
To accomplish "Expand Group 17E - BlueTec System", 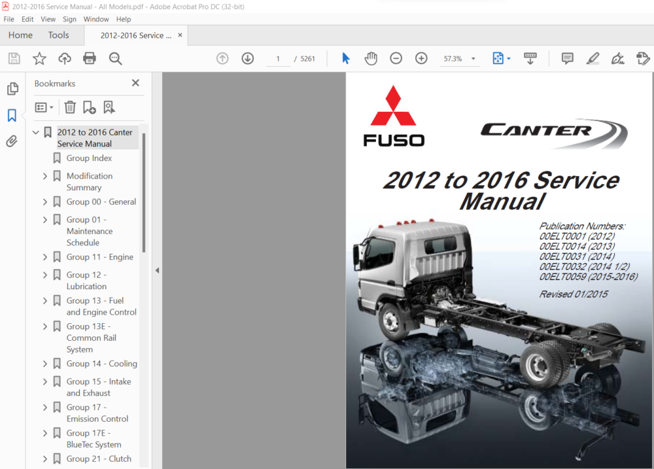I will click(x=45, y=434).
